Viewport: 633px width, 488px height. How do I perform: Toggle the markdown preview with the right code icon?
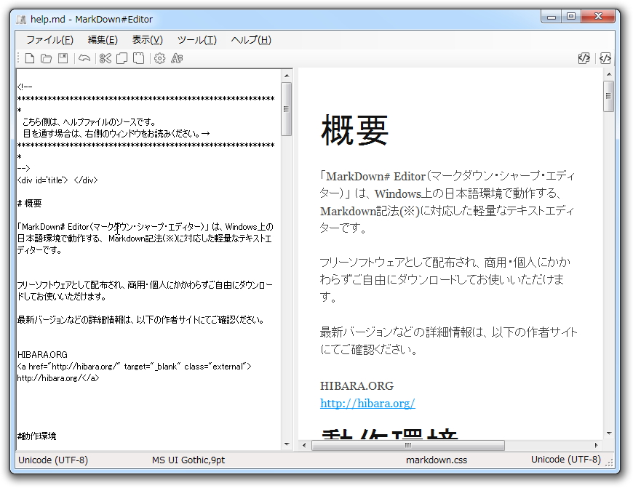click(605, 58)
